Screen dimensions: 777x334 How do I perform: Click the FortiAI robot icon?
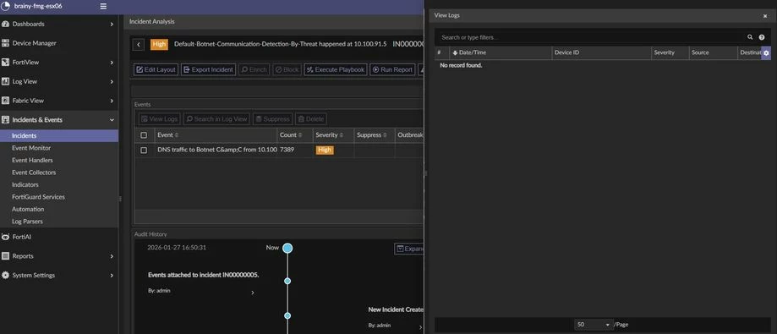point(5,237)
